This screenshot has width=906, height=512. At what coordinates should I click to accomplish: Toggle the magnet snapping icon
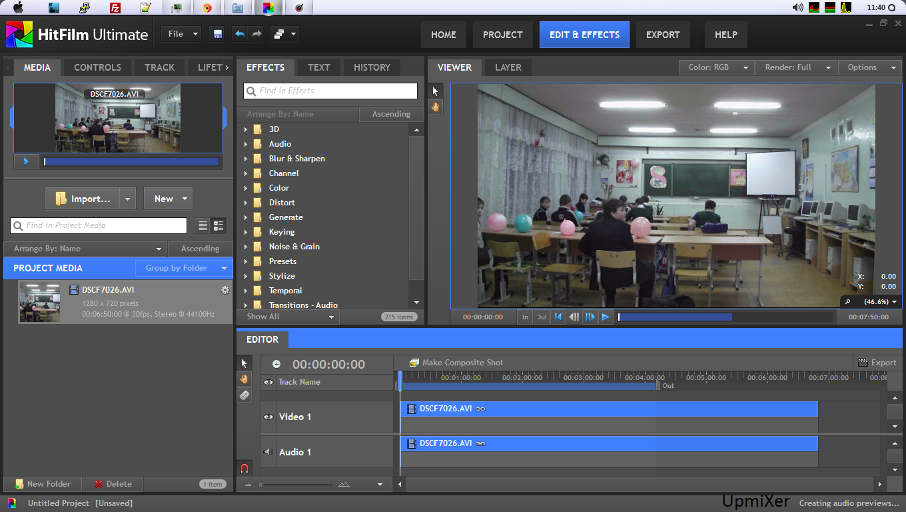[244, 468]
